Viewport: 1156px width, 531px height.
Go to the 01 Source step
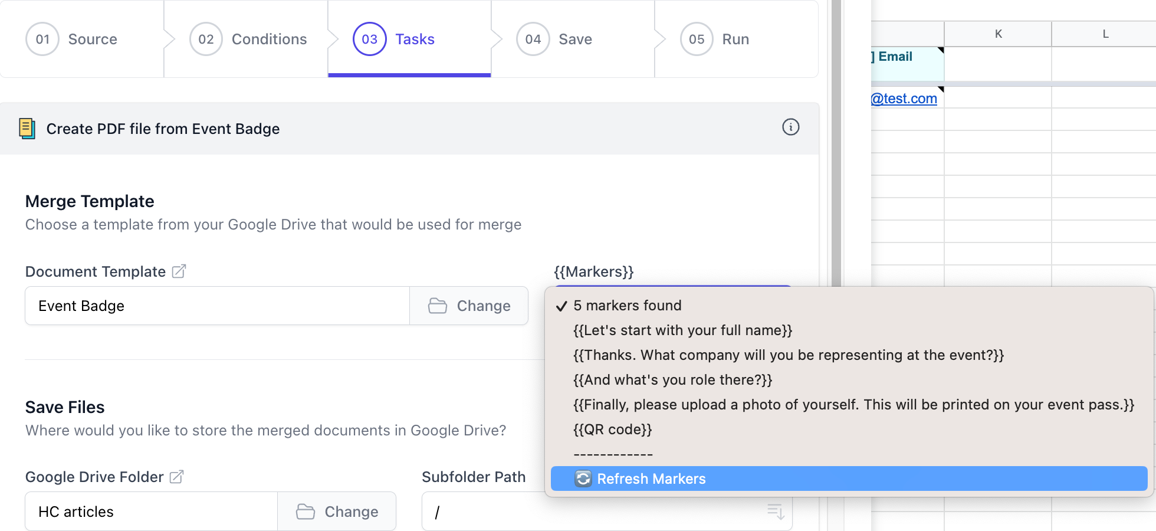pyautogui.click(x=82, y=39)
